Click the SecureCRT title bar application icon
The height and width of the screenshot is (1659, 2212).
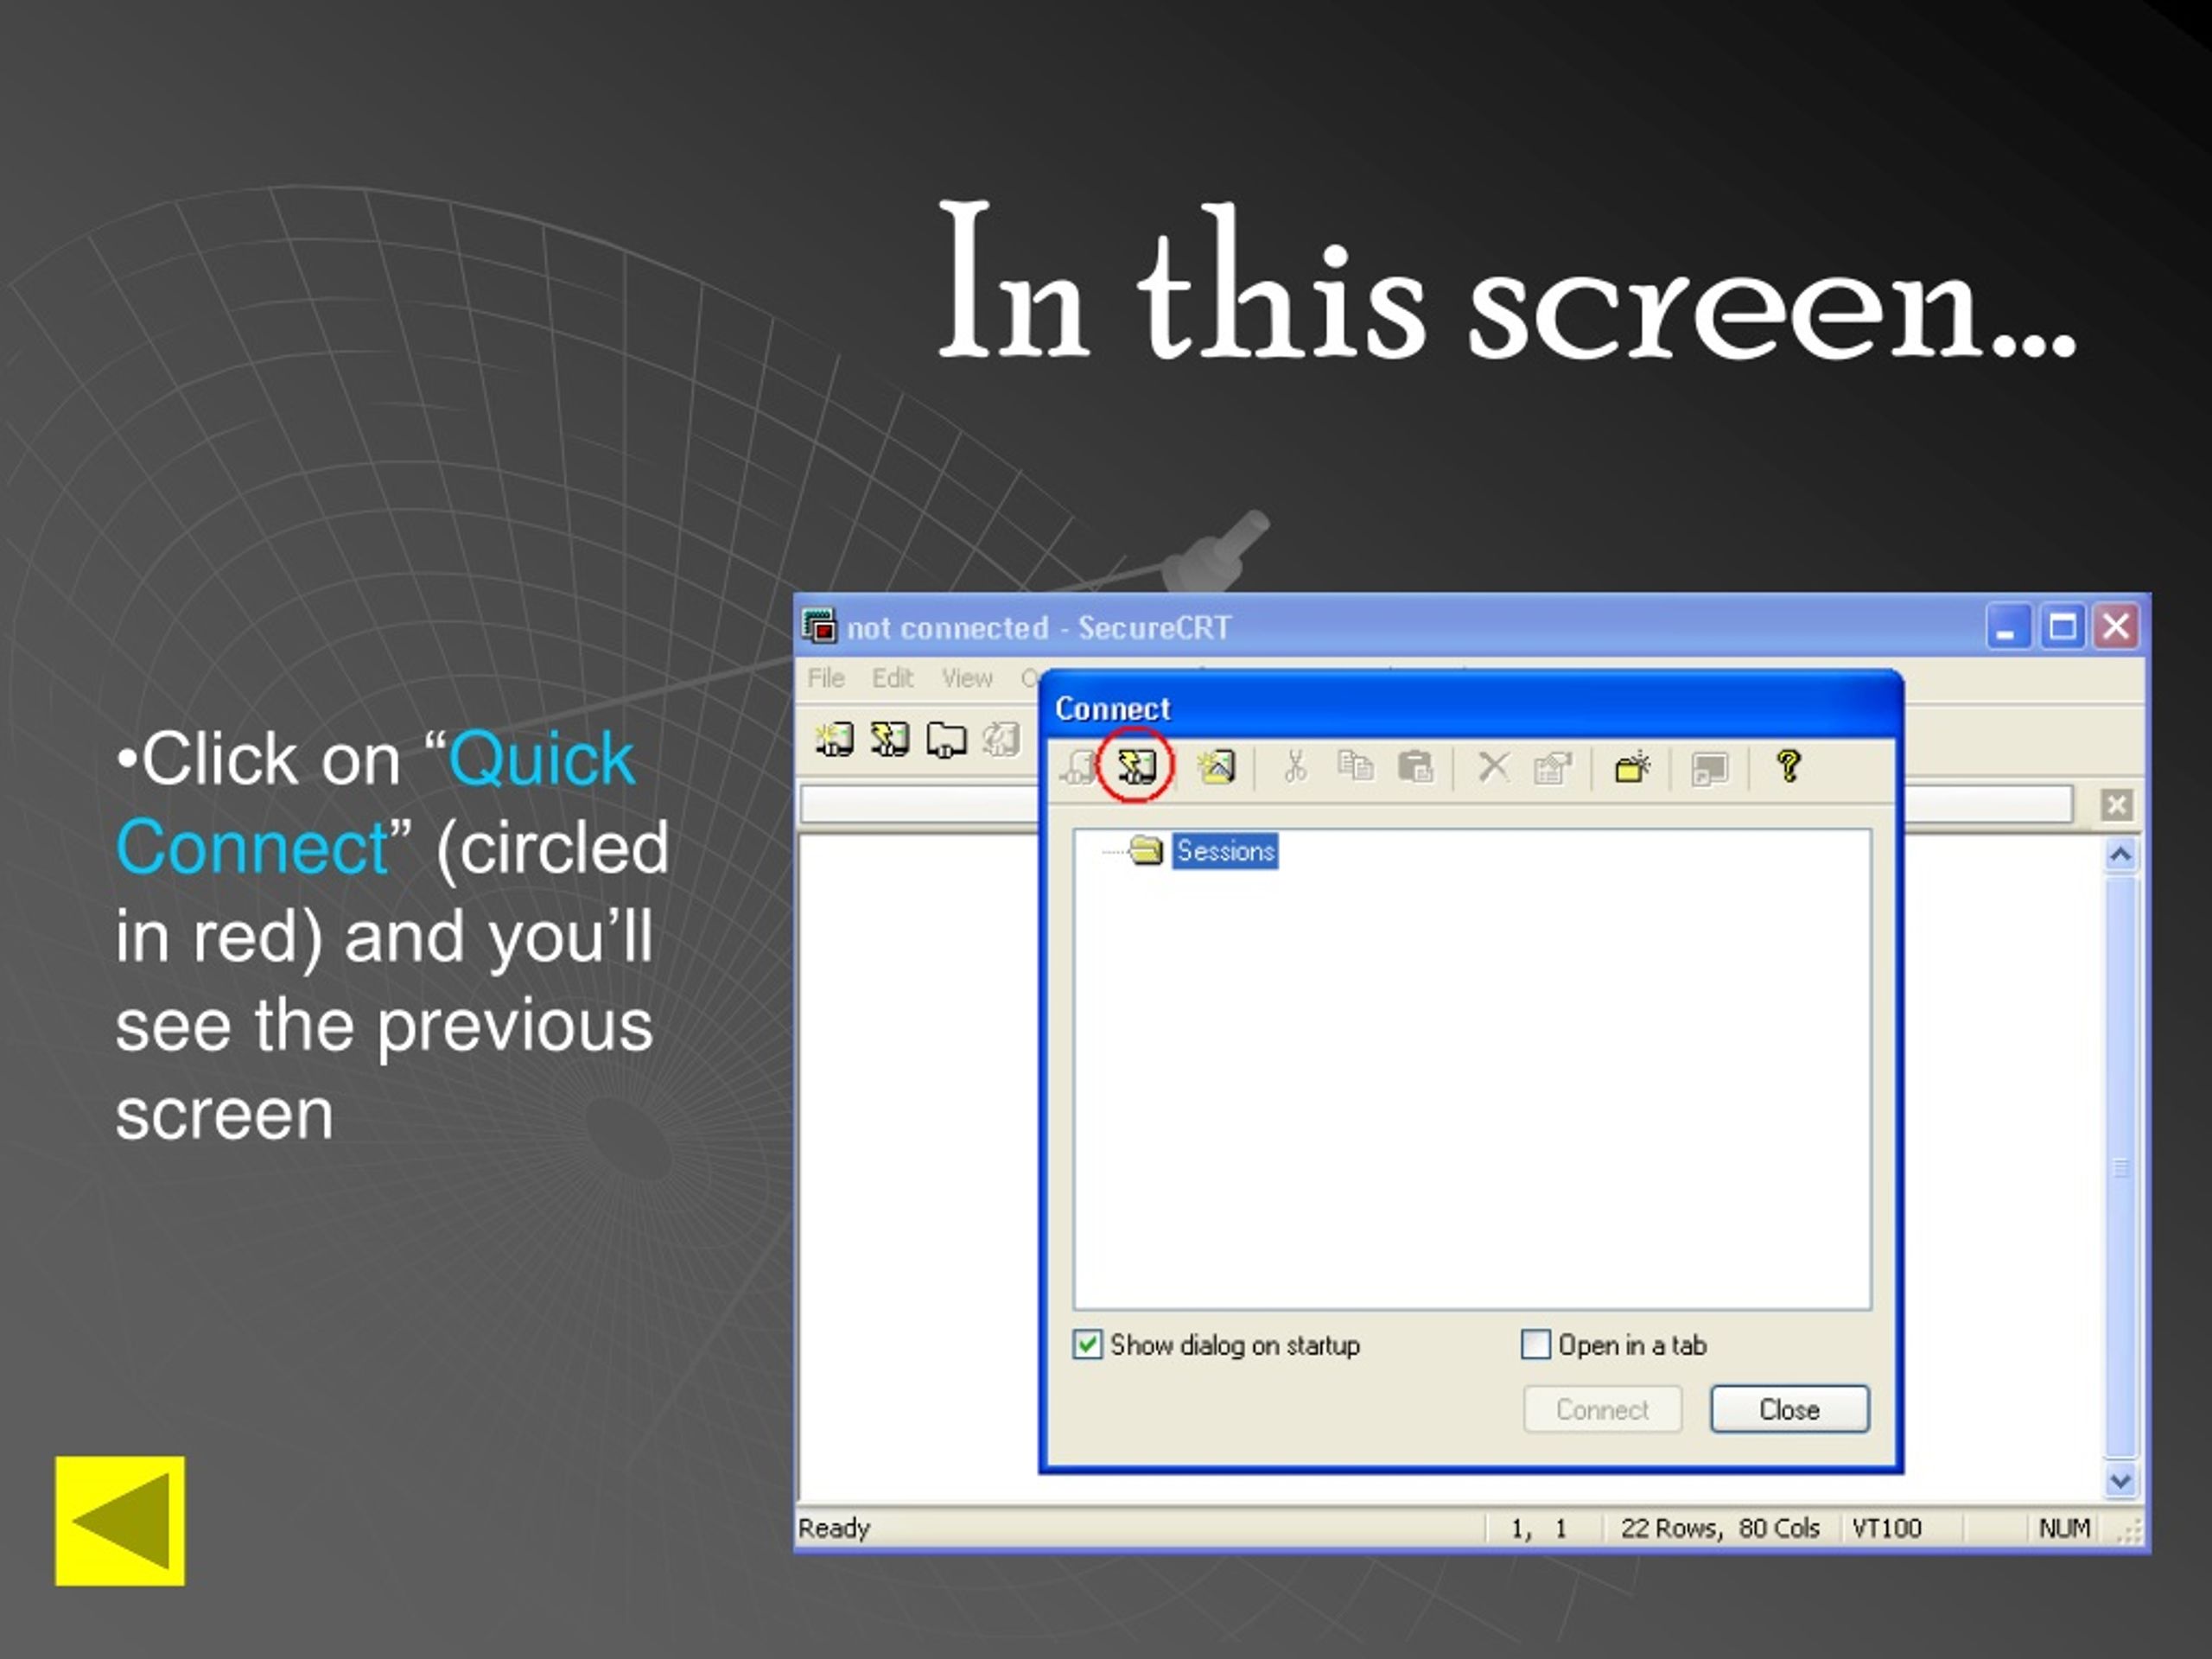click(x=819, y=626)
